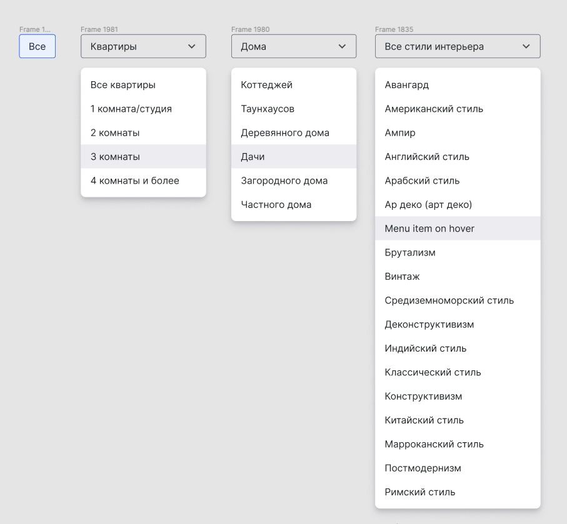567x524 pixels.
Task: Choose Все квартиры menu option
Action: tap(144, 85)
